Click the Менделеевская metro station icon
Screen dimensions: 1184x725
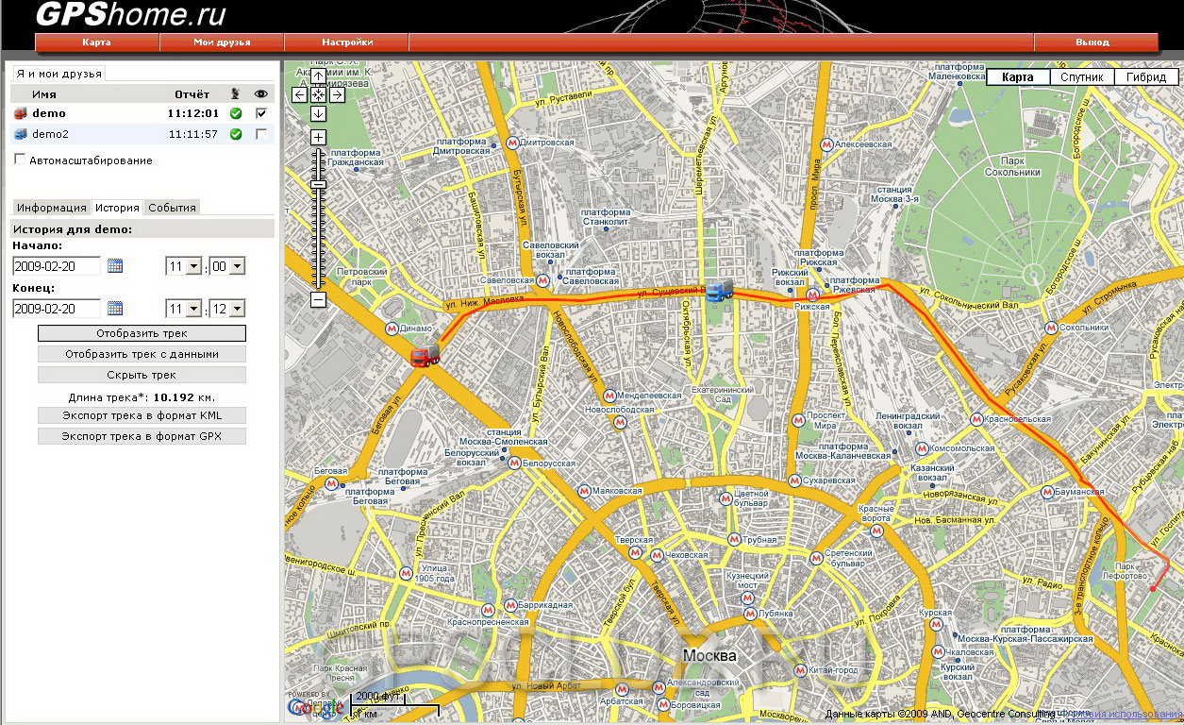609,396
